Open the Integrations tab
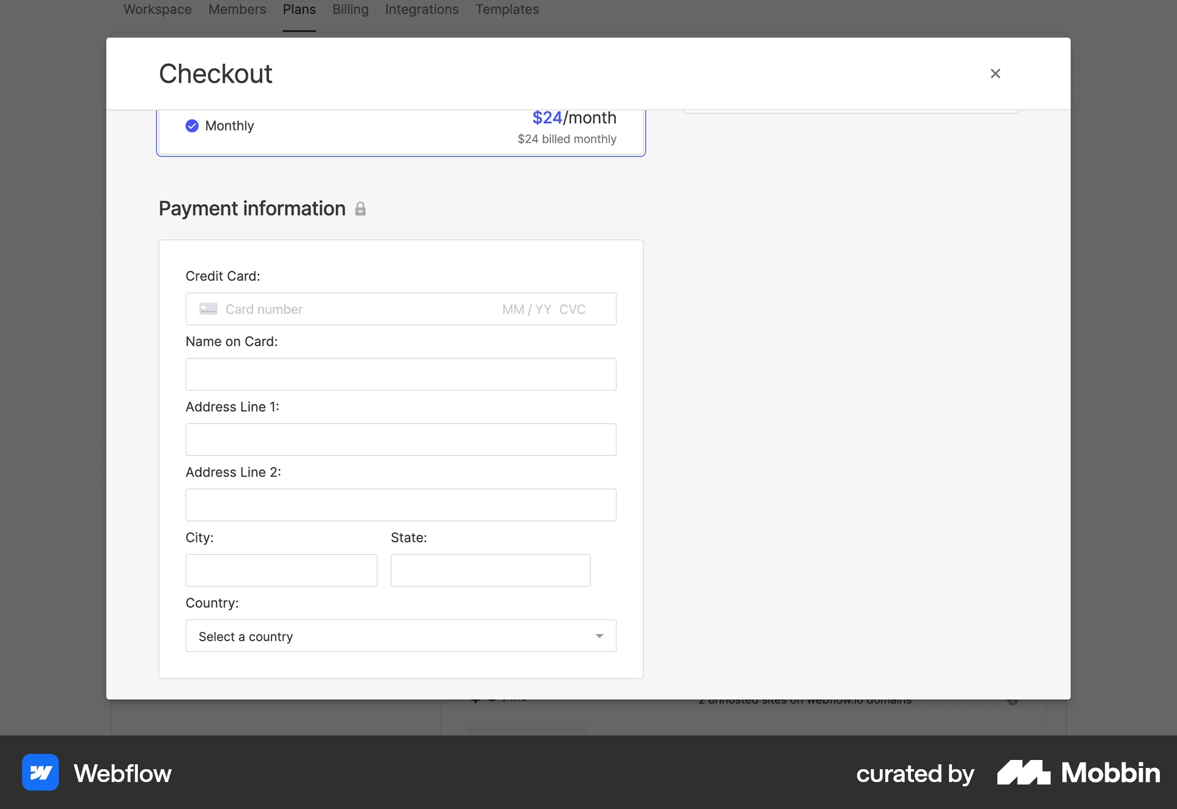Image resolution: width=1177 pixels, height=809 pixels. click(421, 9)
